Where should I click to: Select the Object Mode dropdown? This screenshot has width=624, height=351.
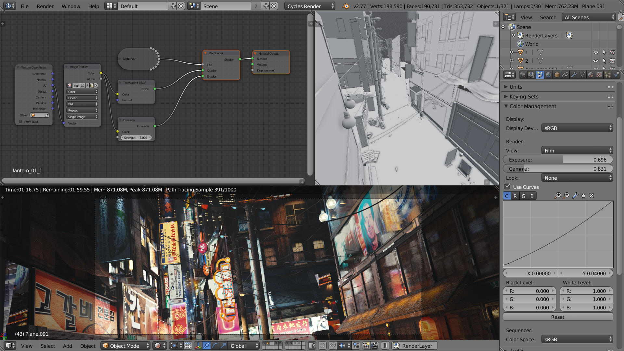[126, 346]
